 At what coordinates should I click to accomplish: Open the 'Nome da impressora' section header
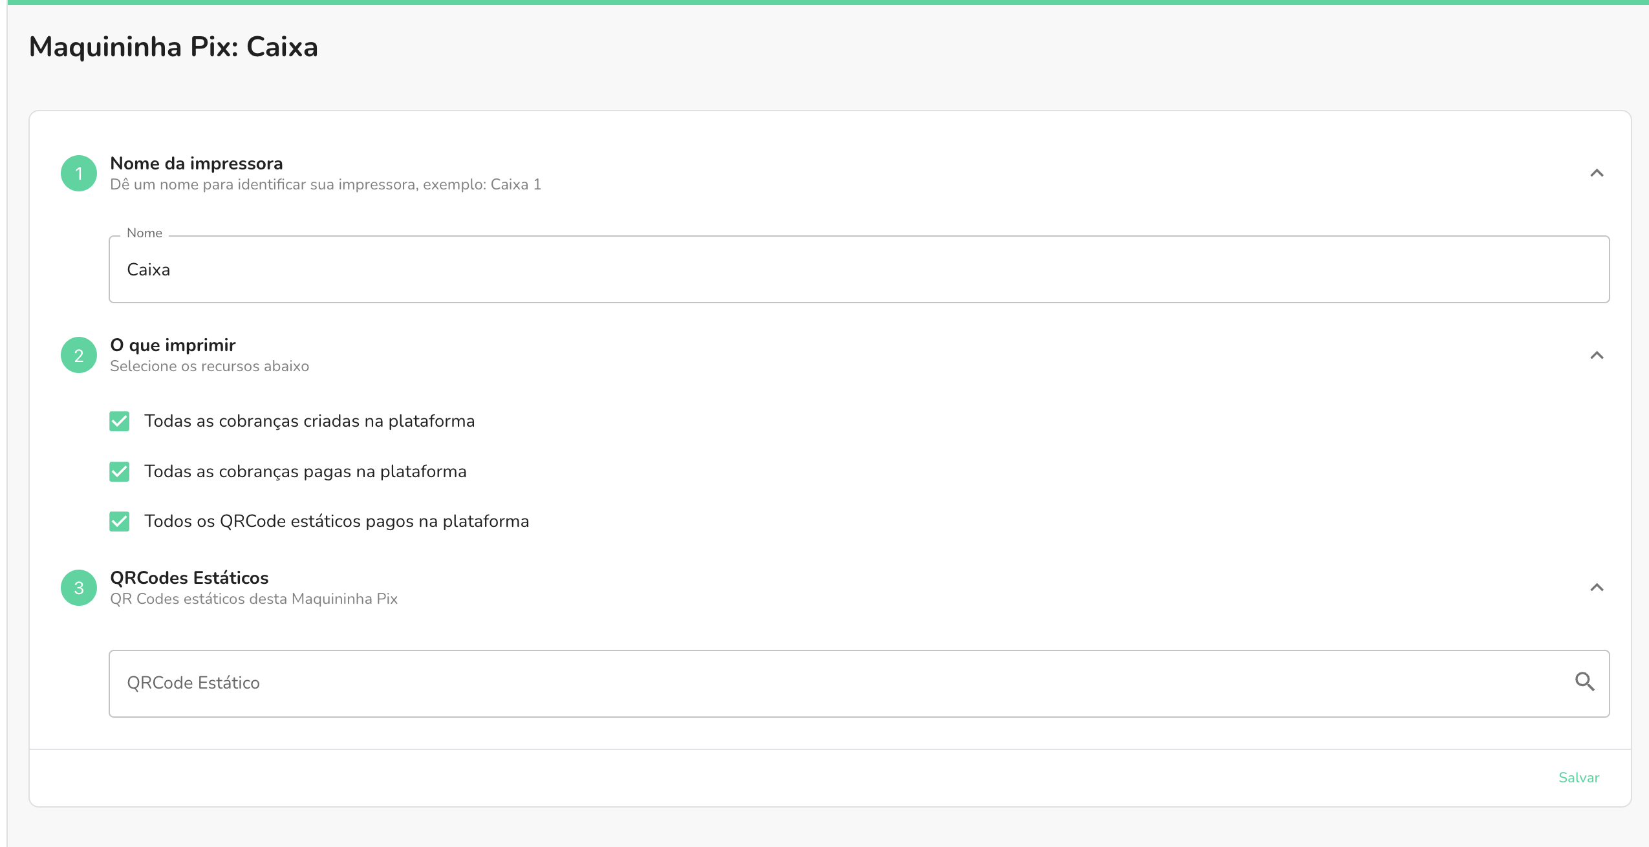pyautogui.click(x=197, y=163)
